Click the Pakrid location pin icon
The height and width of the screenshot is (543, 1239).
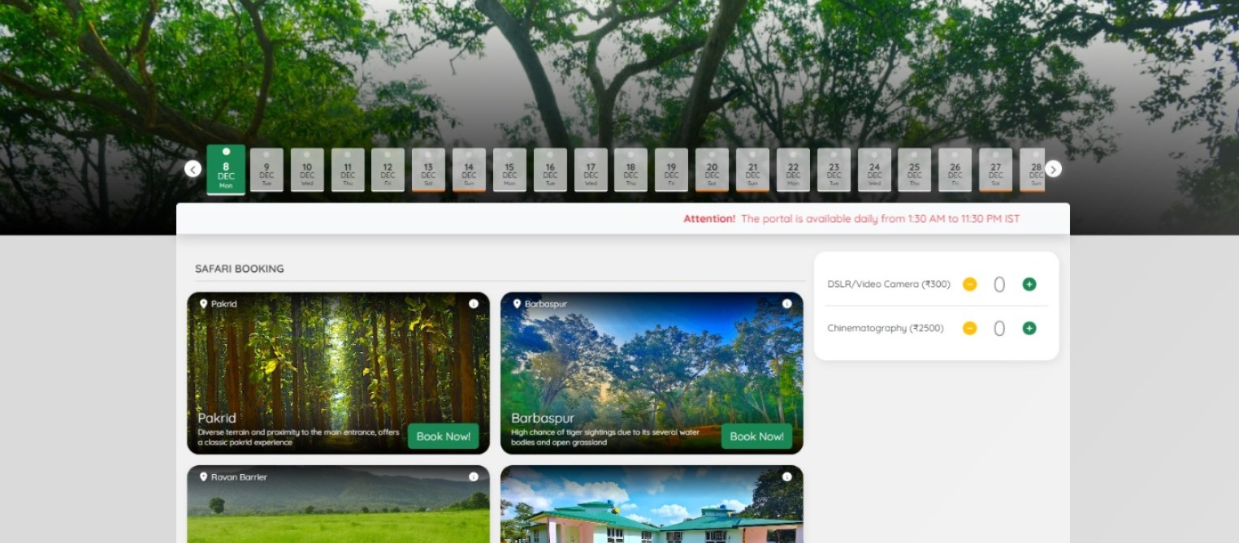tap(203, 304)
